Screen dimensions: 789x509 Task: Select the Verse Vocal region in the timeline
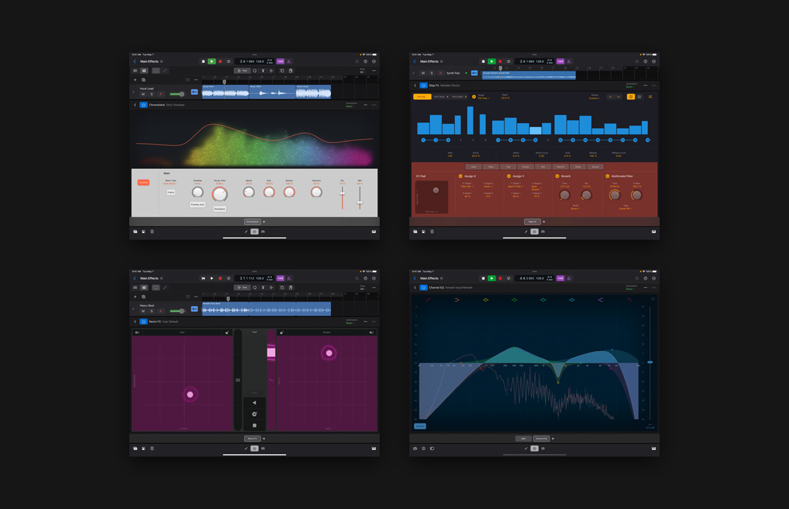point(313,91)
